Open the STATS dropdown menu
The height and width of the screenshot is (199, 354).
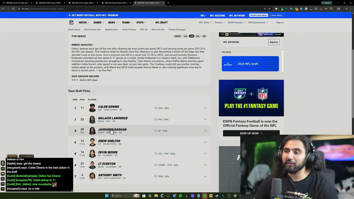[x=141, y=22]
